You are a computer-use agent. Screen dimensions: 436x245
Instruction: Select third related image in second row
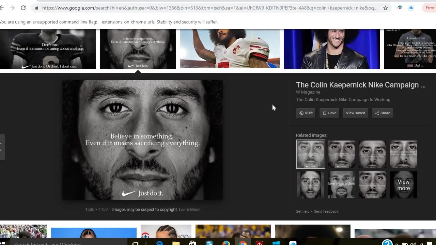point(373,185)
